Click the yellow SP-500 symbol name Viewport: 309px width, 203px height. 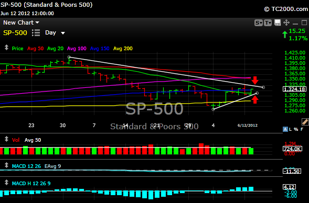point(15,32)
